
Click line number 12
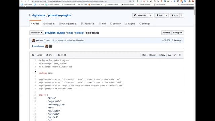pyautogui.click(x=35, y=95)
